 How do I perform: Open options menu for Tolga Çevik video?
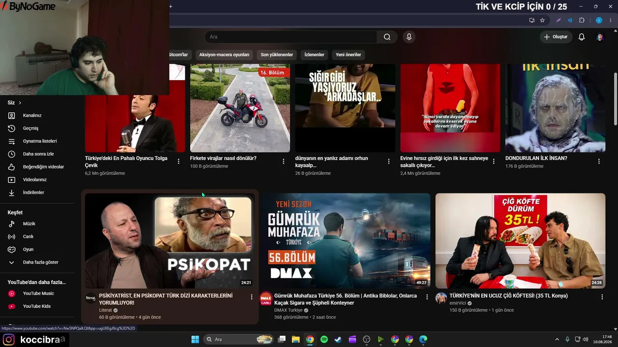[179, 161]
